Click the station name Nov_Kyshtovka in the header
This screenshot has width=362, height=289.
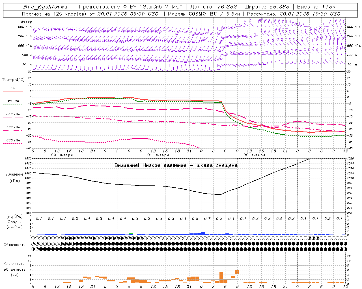coord(45,7)
